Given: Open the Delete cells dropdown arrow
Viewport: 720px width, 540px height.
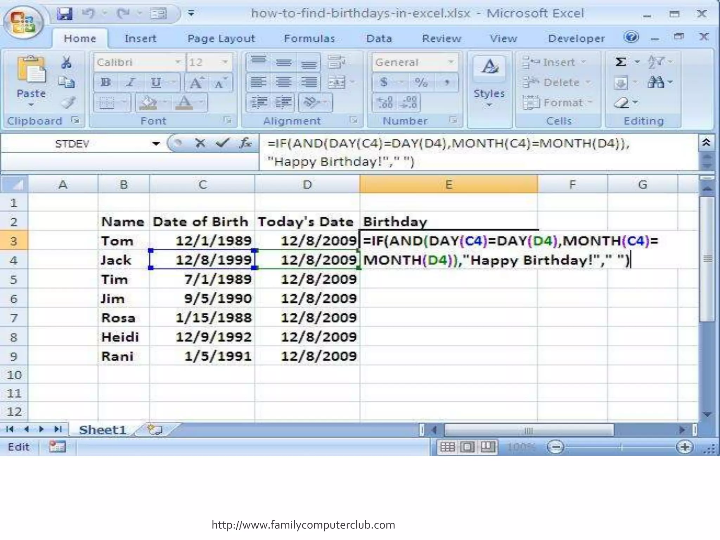Looking at the screenshot, I should (588, 83).
